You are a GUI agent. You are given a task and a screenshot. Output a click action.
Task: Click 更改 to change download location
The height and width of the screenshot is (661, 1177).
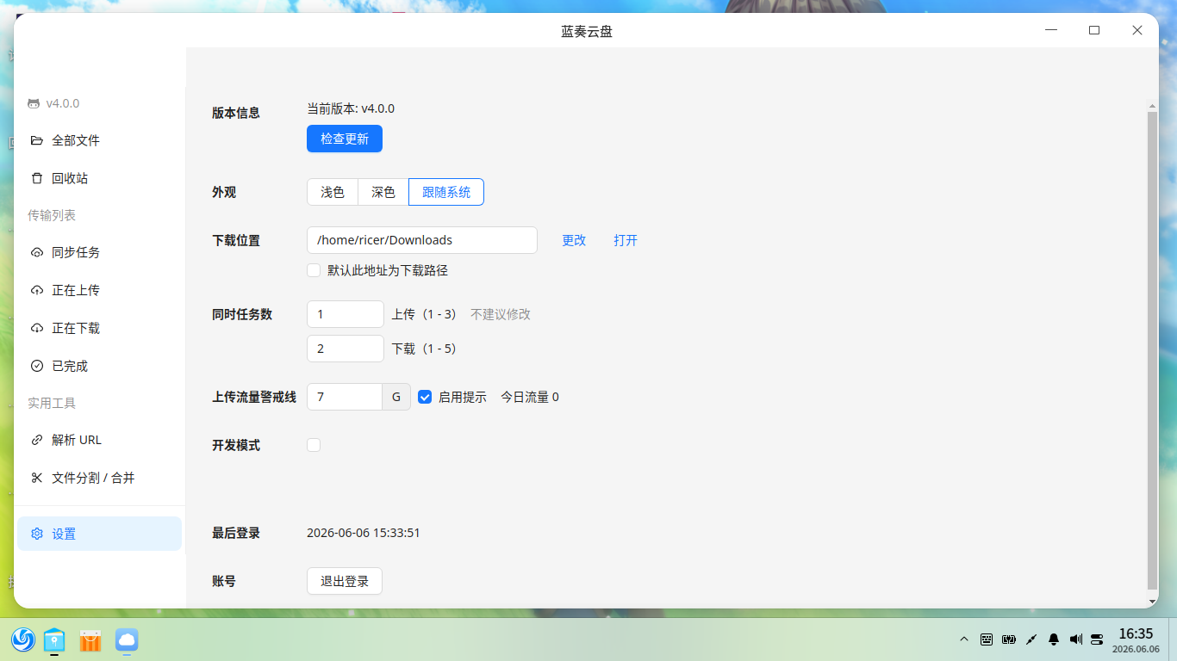click(x=574, y=240)
